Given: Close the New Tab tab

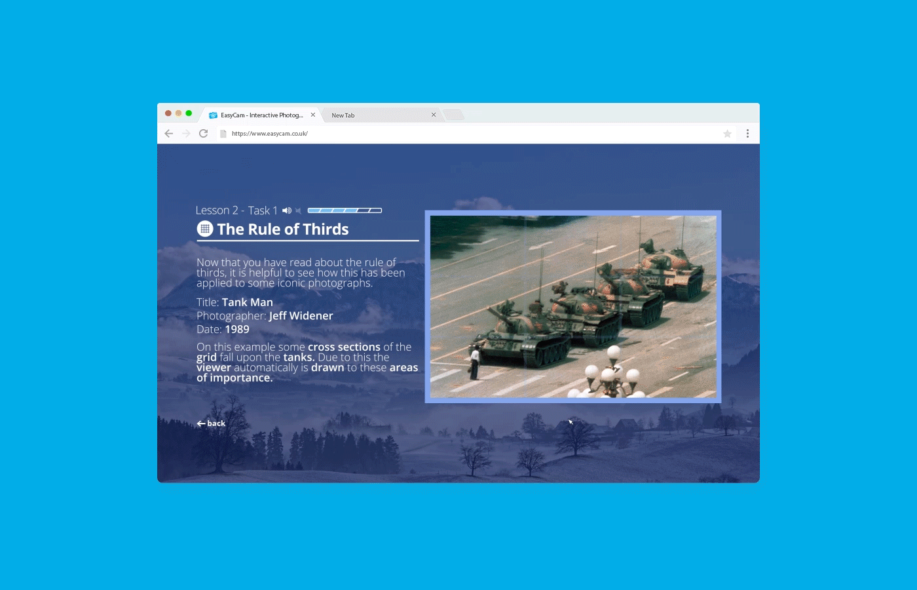Looking at the screenshot, I should pos(434,115).
